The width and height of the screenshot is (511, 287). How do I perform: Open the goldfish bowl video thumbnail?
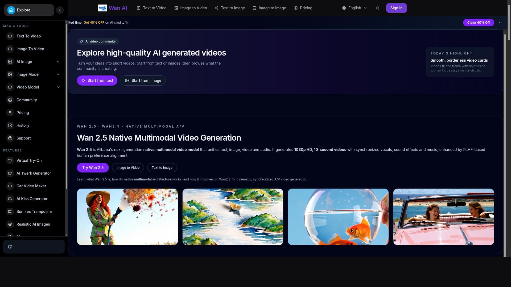[x=338, y=217]
